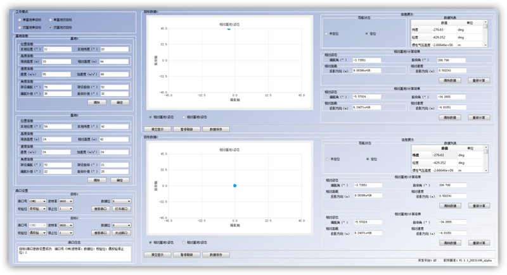Open 目标1 数据位 dropdown
The image size is (507, 275).
(121, 201)
